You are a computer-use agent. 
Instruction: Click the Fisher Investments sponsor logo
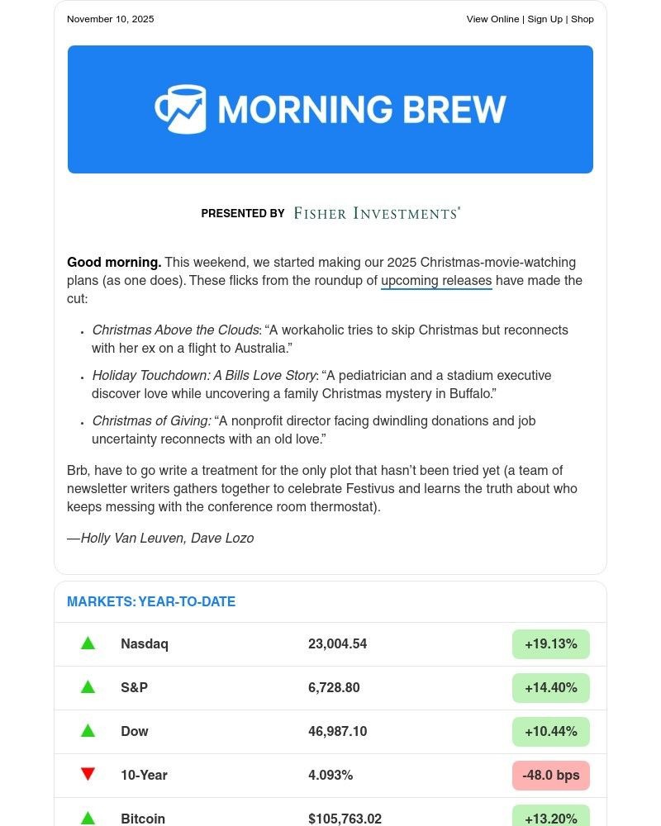pyautogui.click(x=376, y=212)
